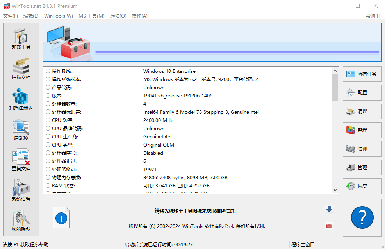Open the 启动项 startup manager
Image resolution: width=385 pixels, height=249 pixels.
[21, 130]
